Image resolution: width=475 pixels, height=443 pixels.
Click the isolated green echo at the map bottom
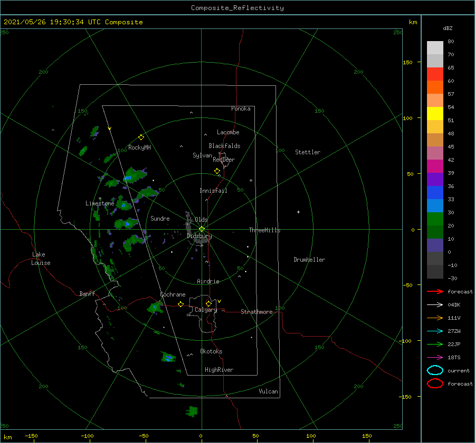[192, 411]
